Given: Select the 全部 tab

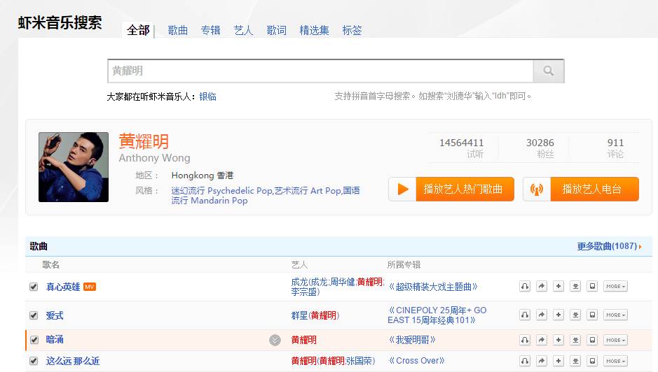Looking at the screenshot, I should tap(138, 30).
